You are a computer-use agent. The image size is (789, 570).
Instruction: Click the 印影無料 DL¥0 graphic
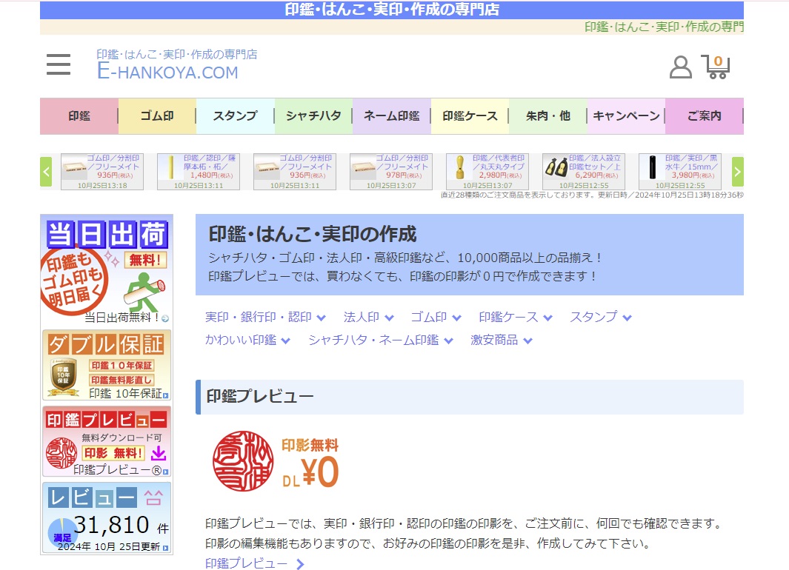[310, 463]
